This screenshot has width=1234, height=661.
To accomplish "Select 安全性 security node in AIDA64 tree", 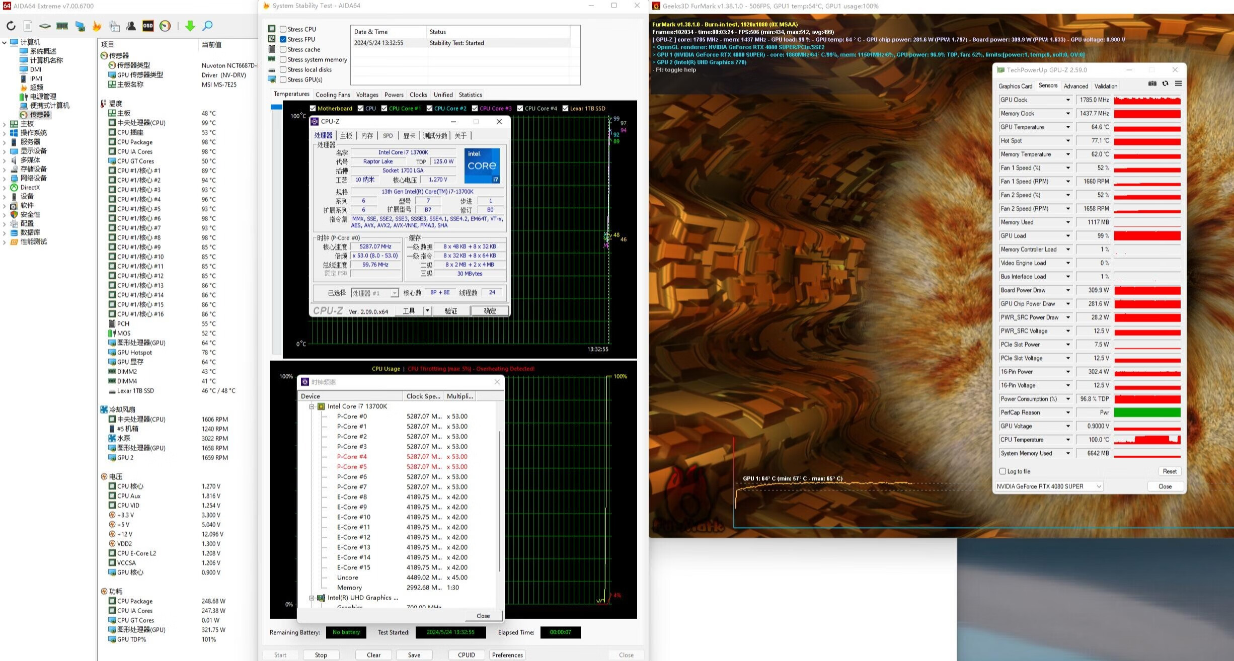I will (30, 214).
